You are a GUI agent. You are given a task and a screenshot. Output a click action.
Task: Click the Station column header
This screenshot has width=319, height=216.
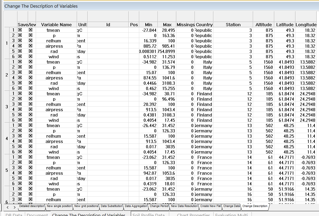coord(233,25)
